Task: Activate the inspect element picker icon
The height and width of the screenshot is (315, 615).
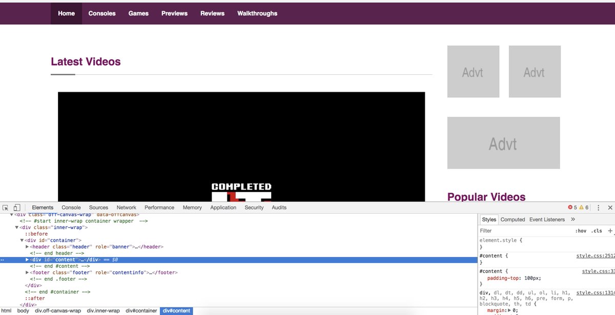Action: pos(6,207)
